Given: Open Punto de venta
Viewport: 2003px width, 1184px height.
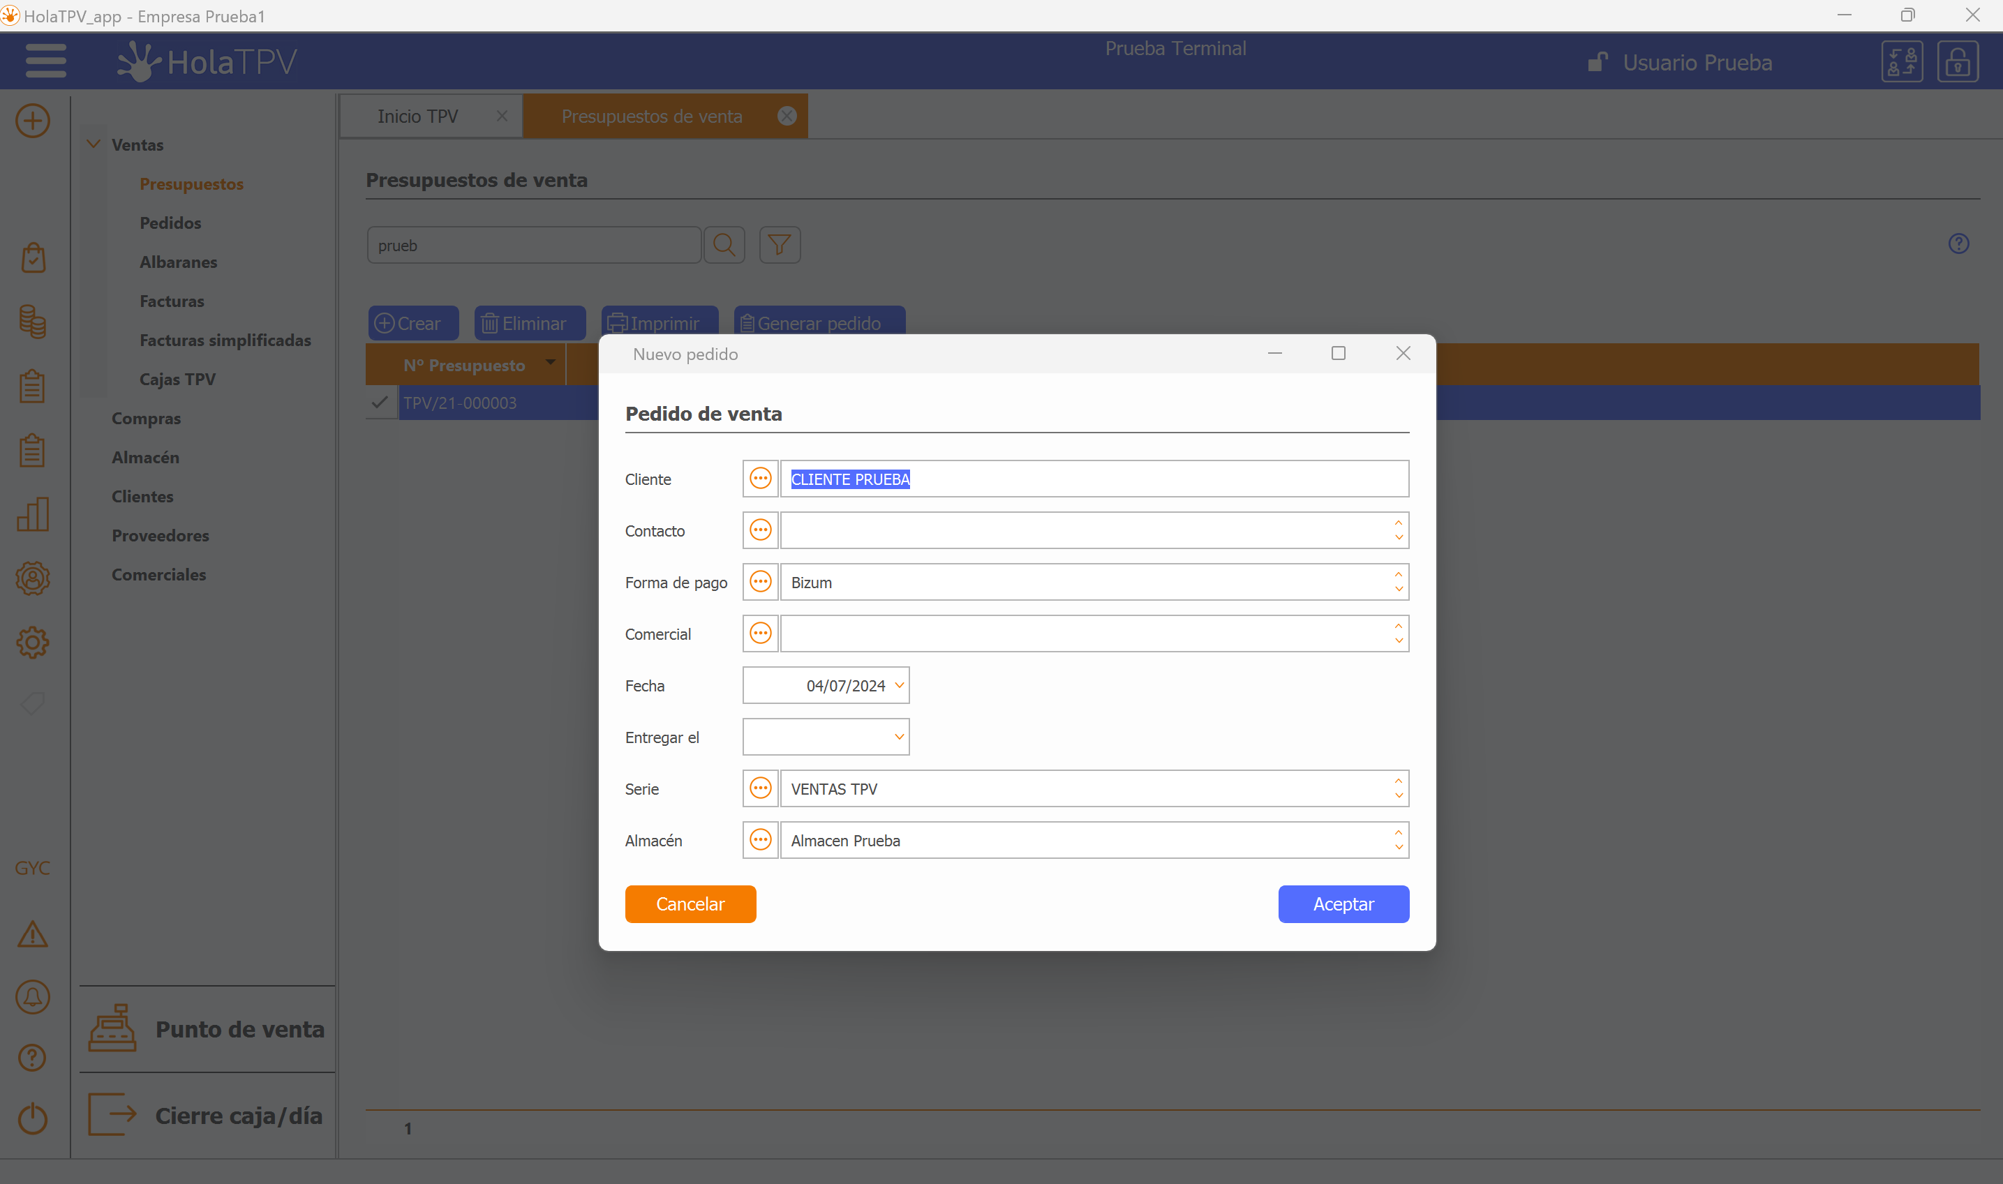Looking at the screenshot, I should tap(207, 1029).
